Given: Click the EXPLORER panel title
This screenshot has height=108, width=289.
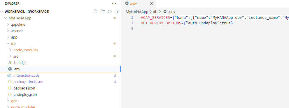Looking at the screenshot, I should 12,3.
